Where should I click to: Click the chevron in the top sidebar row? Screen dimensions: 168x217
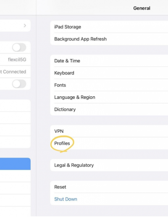[25, 26]
